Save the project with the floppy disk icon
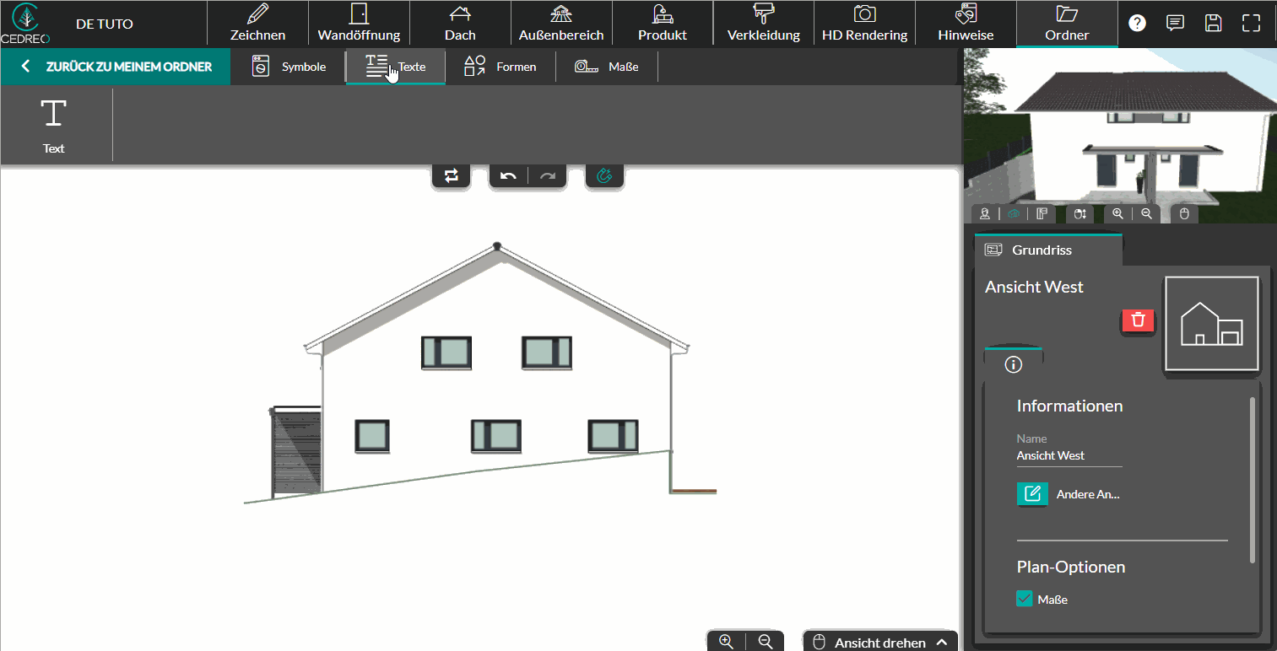This screenshot has height=651, width=1277. click(x=1213, y=23)
